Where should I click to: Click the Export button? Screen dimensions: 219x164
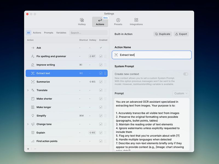click(x=181, y=34)
